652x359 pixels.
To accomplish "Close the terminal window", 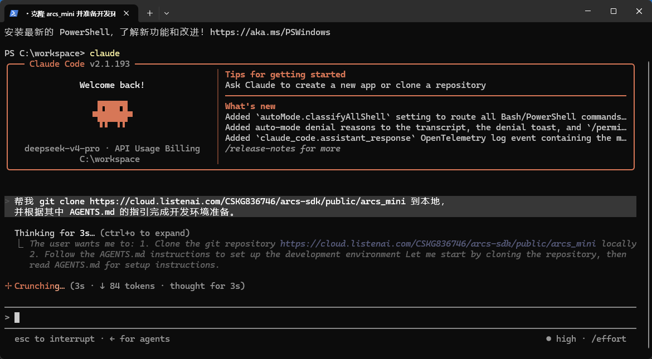I will point(639,11).
